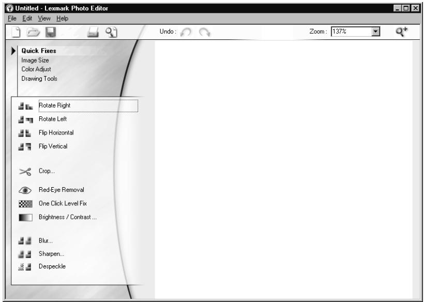Screen dimensions: 424x302
Task: Click the Crop scissors icon
Action: click(x=25, y=171)
